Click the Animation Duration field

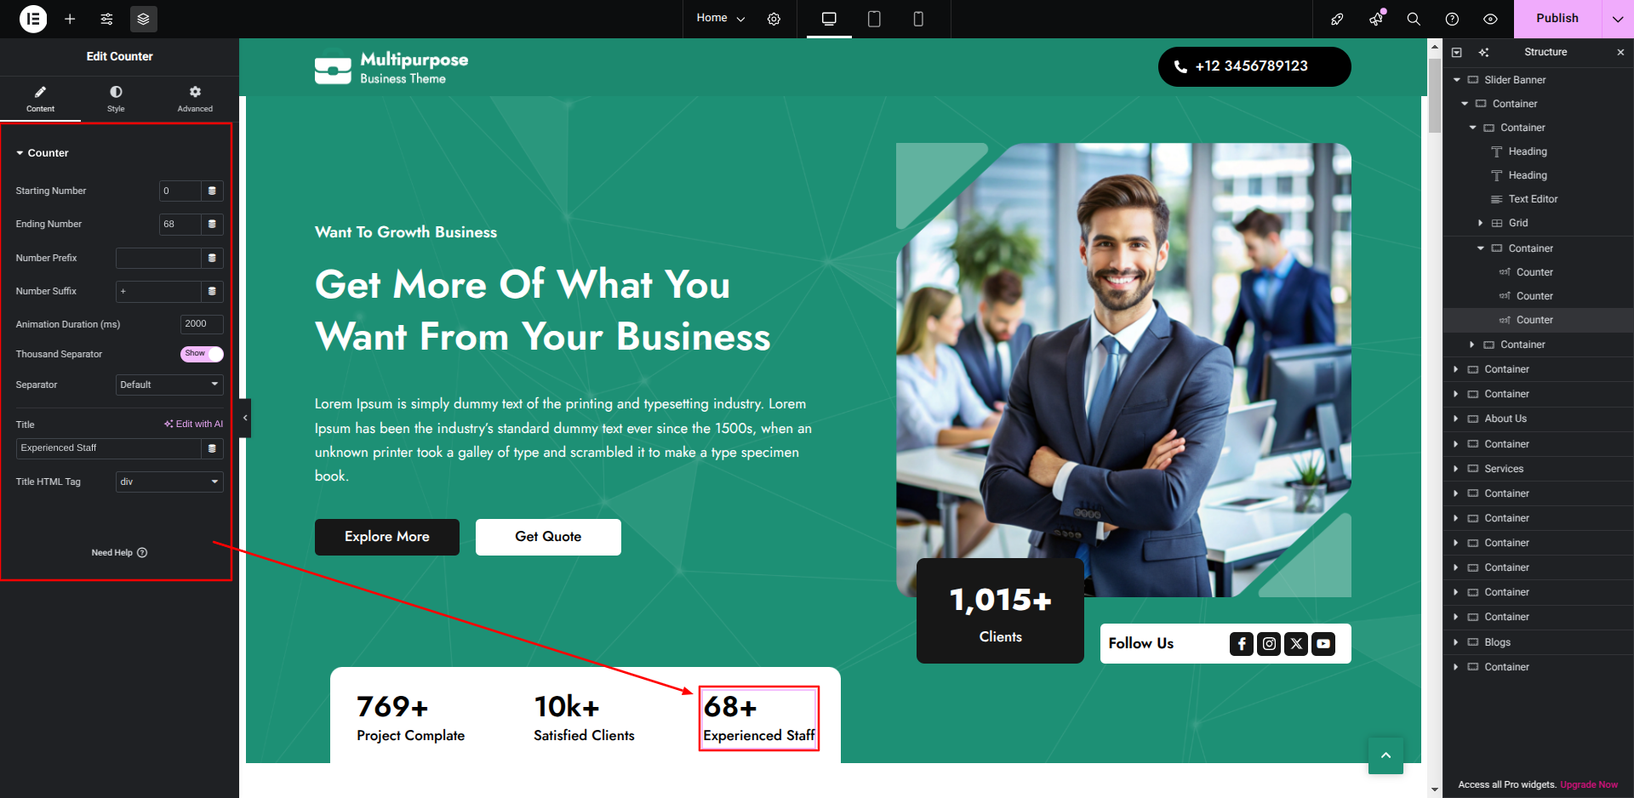point(202,324)
